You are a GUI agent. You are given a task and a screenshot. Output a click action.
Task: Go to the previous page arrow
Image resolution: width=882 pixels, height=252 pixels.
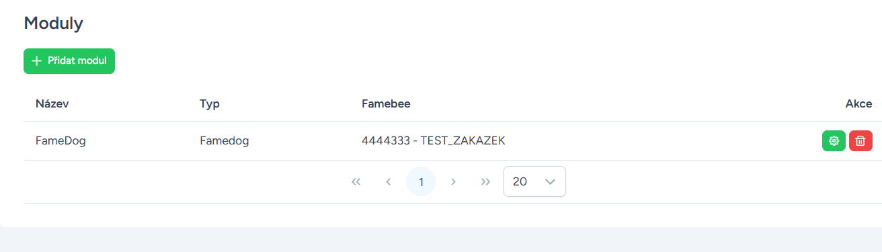tap(389, 181)
